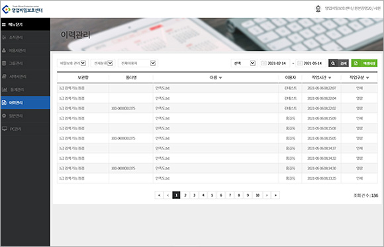Jump to the last page arrow

point(275,195)
